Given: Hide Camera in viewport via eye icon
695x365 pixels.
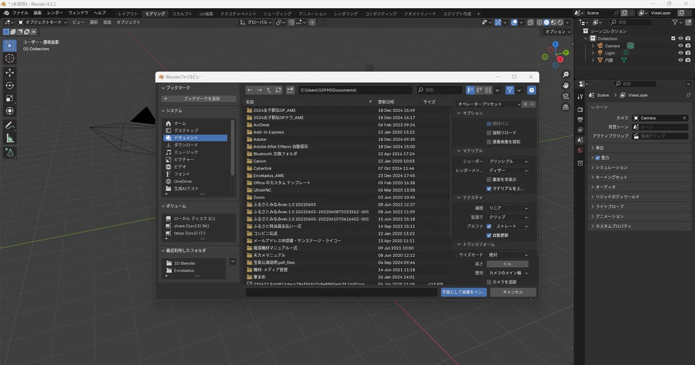Looking at the screenshot, I should tap(681, 46).
